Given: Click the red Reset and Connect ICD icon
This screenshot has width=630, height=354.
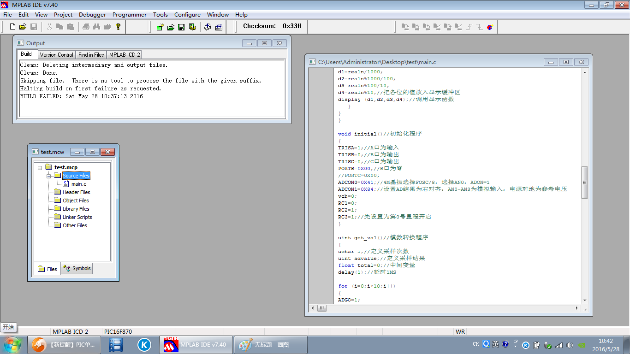Looking at the screenshot, I should click(490, 27).
